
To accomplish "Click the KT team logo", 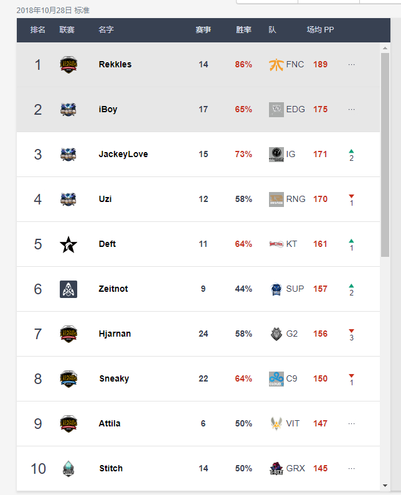I will tap(276, 244).
